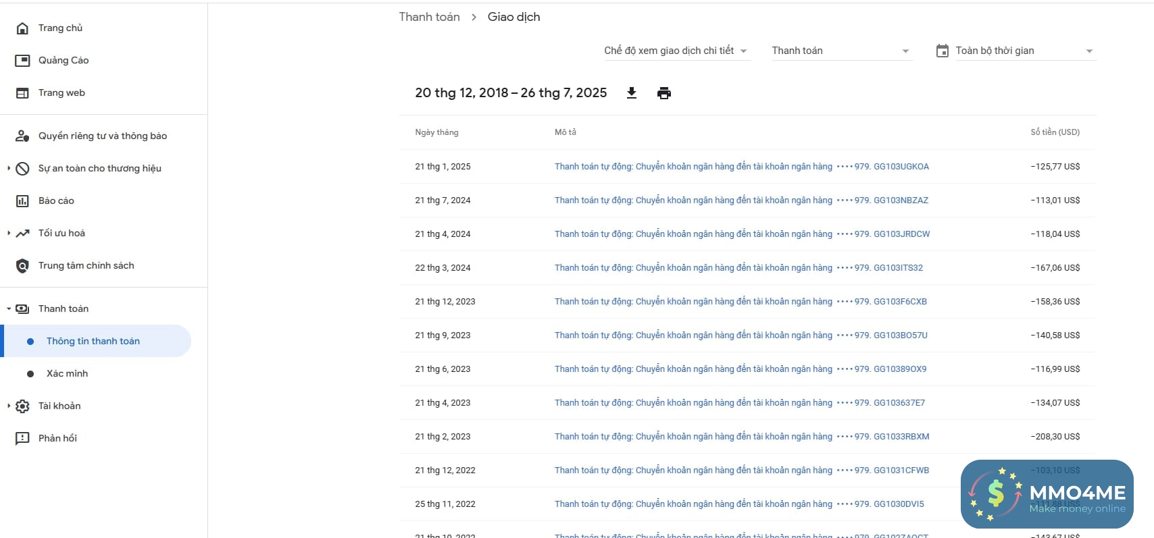Click the Trang chủ home icon
Viewport: 1154px width, 538px height.
coord(22,28)
